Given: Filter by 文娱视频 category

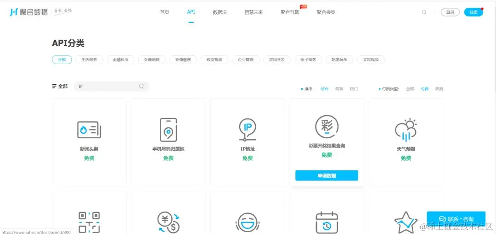Looking at the screenshot, I should 371,60.
